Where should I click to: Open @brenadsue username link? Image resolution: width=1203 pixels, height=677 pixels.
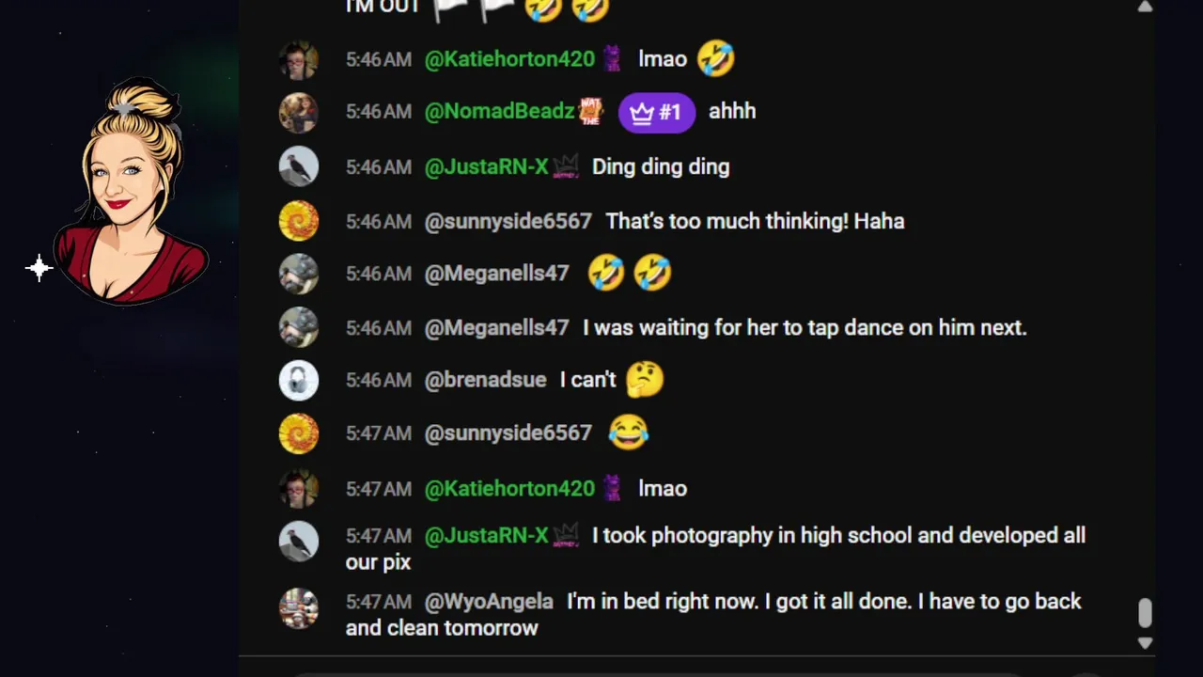coord(485,380)
